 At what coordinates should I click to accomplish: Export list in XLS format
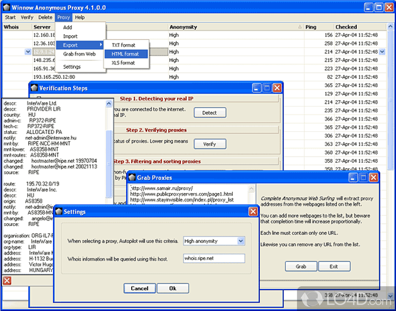123,63
